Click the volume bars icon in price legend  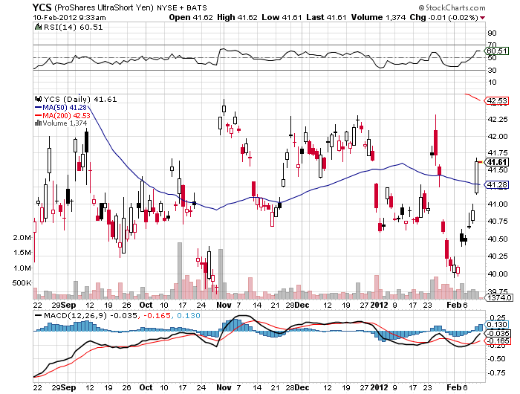coord(38,123)
